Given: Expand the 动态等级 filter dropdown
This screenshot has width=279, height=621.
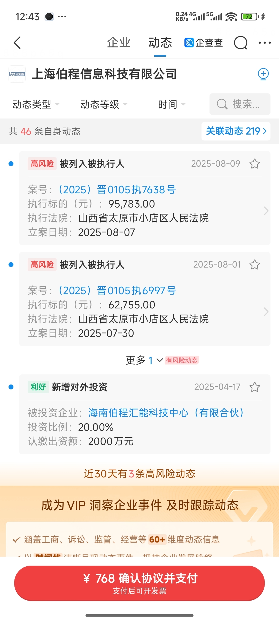Looking at the screenshot, I should (104, 104).
